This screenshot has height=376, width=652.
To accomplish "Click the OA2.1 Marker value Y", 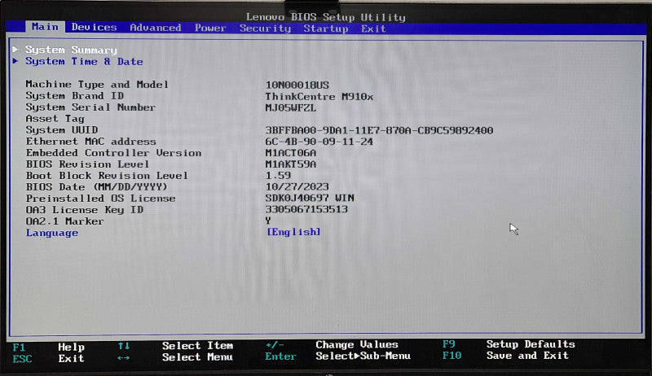I will 268,221.
